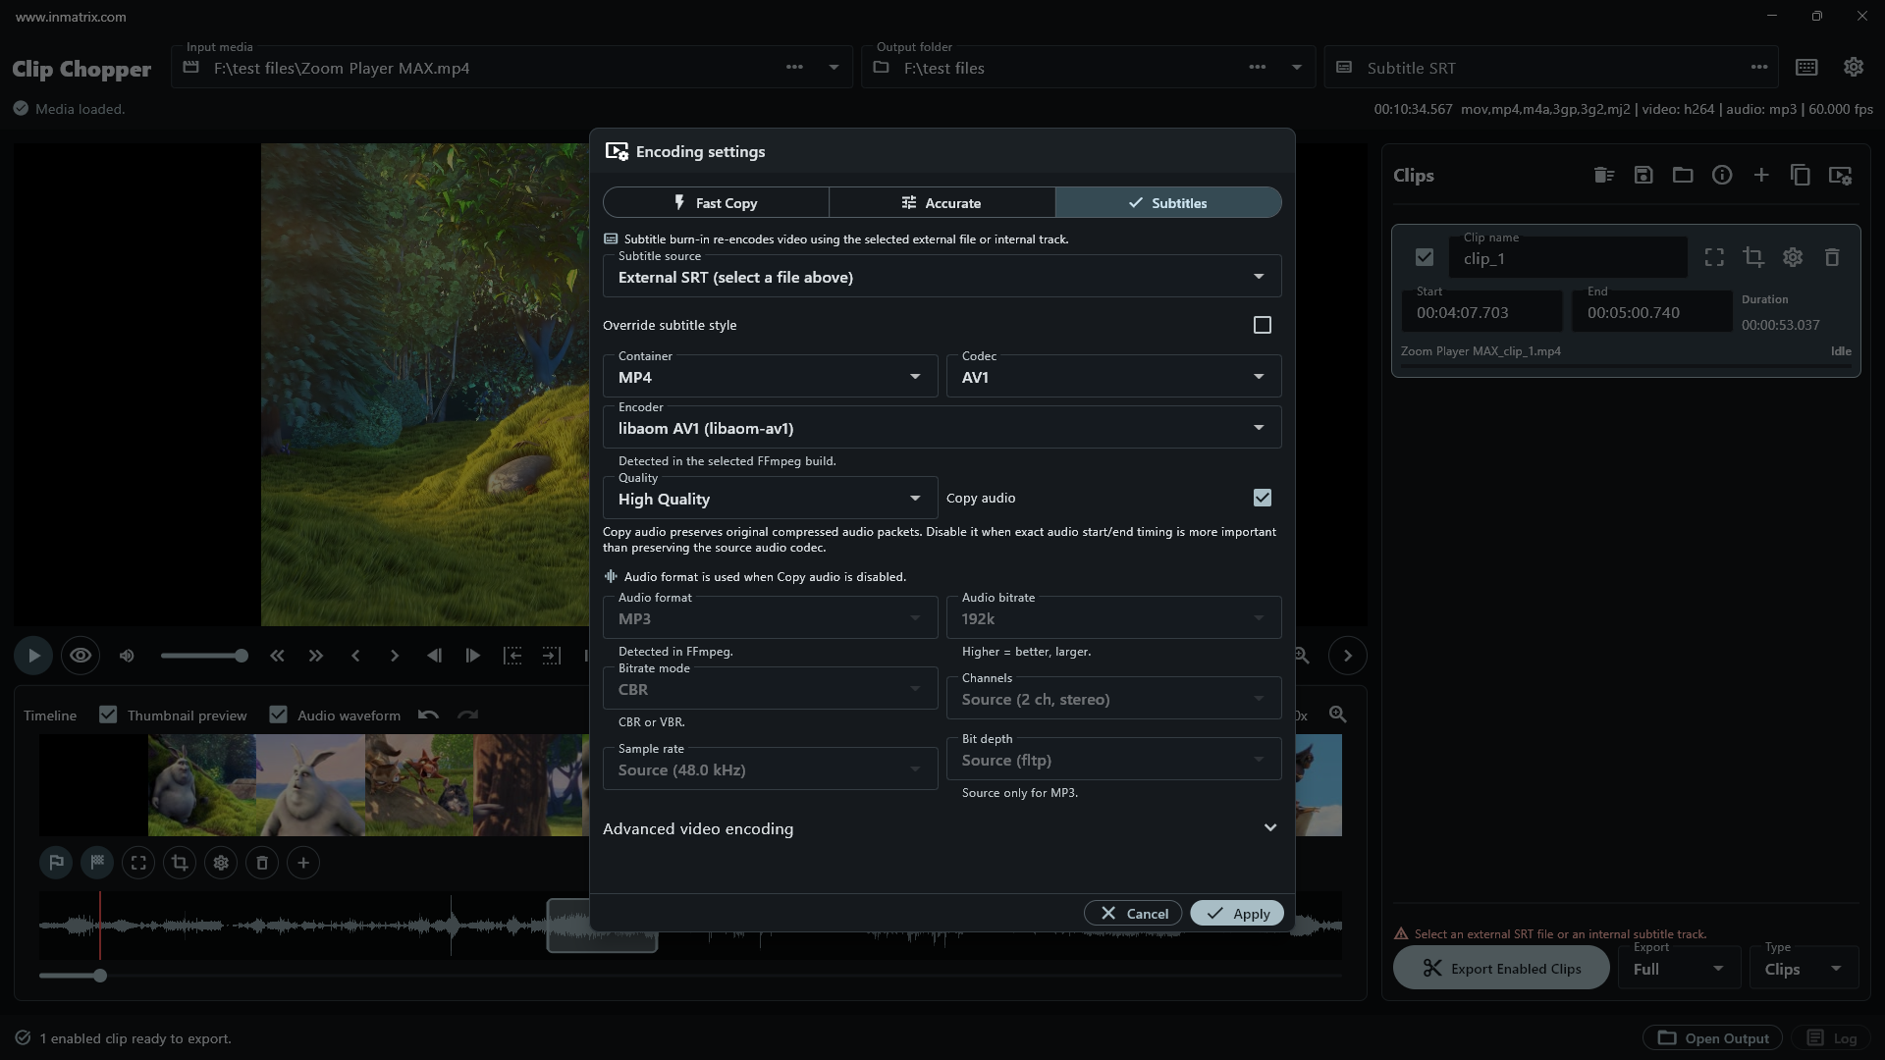Click Cancel in Encoding settings dialog
Screen dimensions: 1885x1060
[x=1134, y=913]
